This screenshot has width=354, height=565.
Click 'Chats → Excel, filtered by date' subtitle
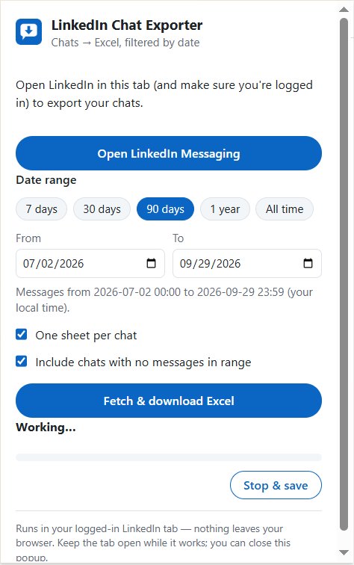click(x=125, y=43)
